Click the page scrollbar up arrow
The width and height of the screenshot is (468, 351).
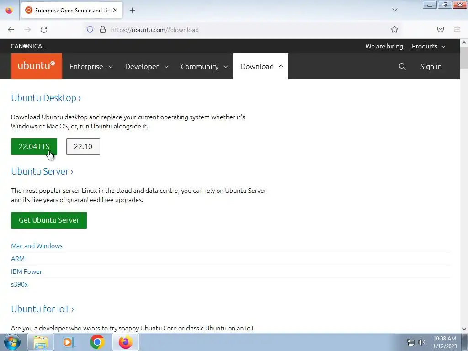(x=464, y=43)
